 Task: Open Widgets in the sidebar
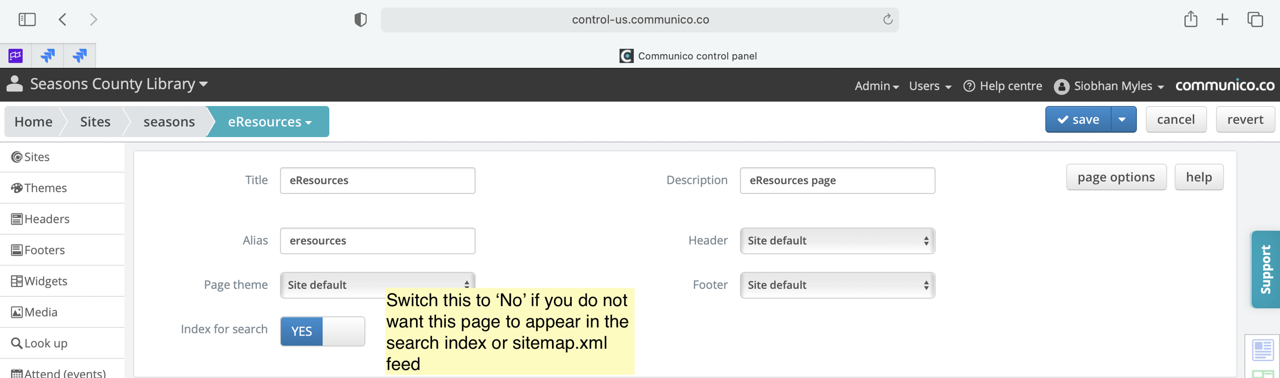pos(62,281)
